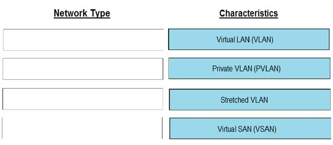333x145 pixels.
Task: Select the last blue Characteristics item
Action: click(x=250, y=129)
